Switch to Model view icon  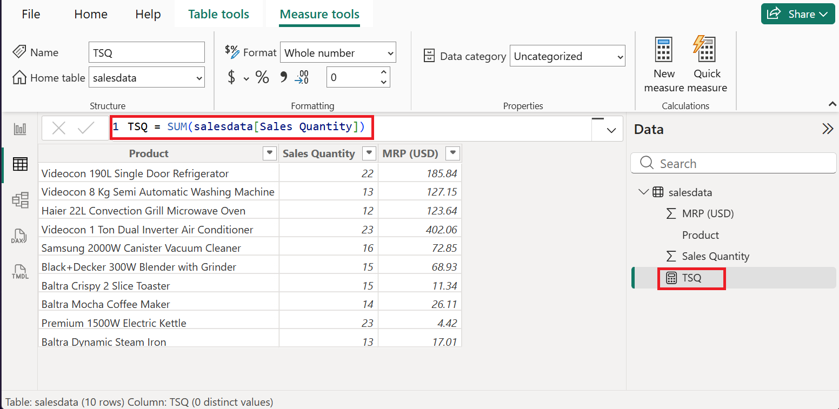point(20,200)
